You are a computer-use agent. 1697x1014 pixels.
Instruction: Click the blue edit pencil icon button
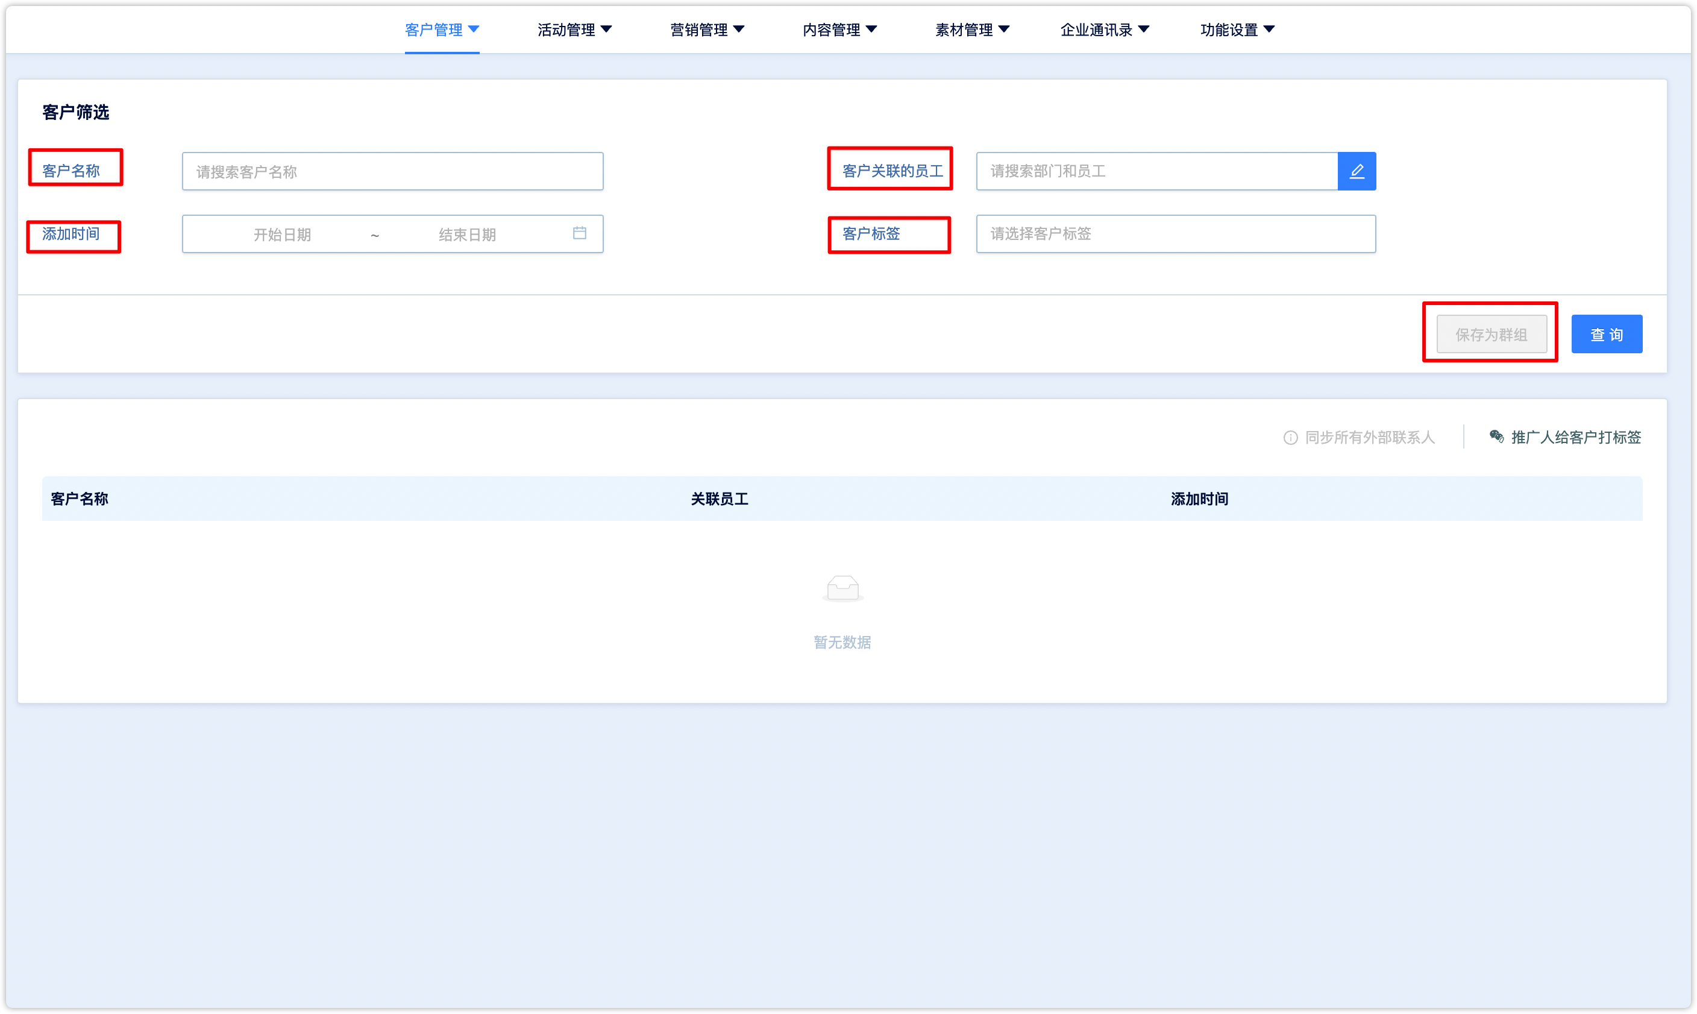[1357, 171]
